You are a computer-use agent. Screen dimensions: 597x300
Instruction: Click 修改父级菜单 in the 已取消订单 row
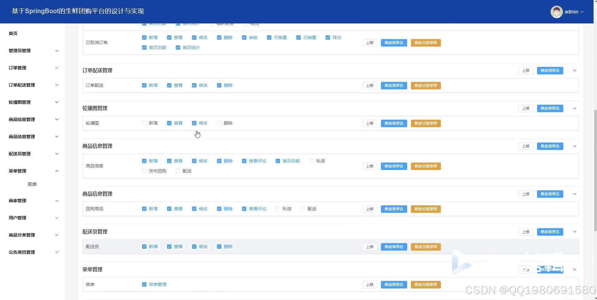[x=426, y=43]
